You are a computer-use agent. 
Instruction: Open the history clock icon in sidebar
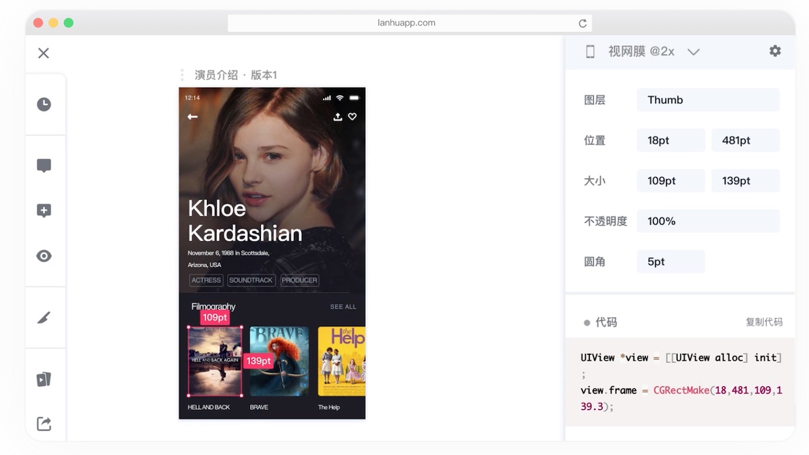(x=44, y=104)
